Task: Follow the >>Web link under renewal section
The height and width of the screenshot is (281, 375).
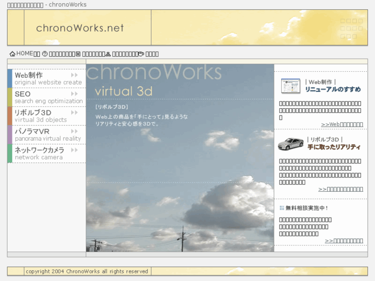Action: click(342, 124)
